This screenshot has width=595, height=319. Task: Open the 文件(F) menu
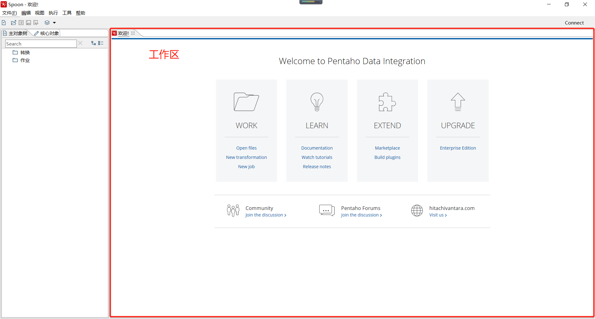(10, 13)
